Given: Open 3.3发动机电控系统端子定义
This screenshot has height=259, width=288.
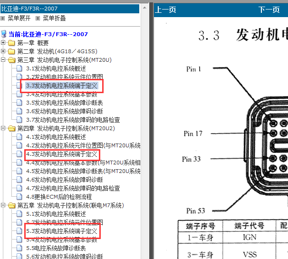Looking at the screenshot, I should 61,86.
